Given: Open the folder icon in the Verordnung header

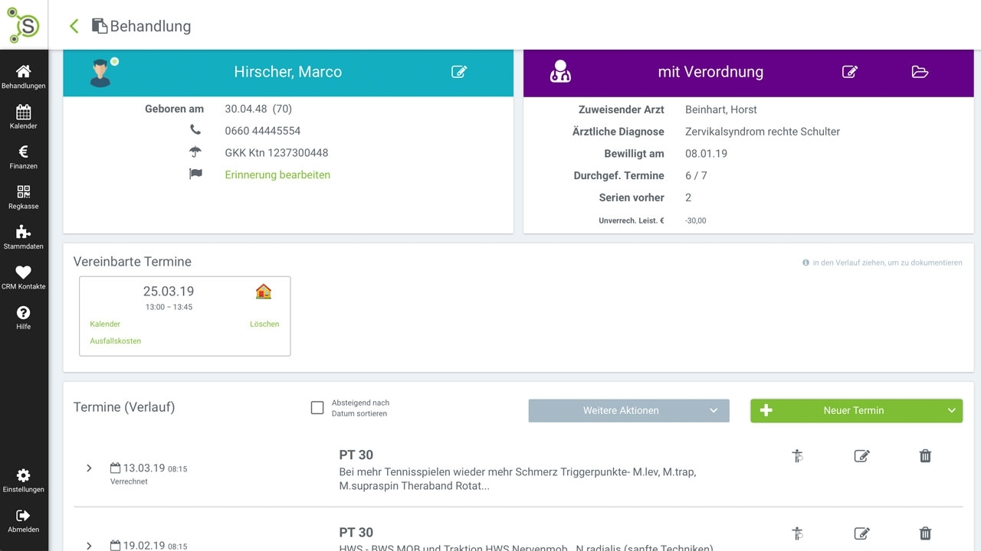Looking at the screenshot, I should point(920,72).
